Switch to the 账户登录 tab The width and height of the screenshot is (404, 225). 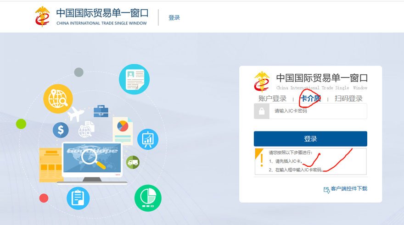pyautogui.click(x=272, y=99)
